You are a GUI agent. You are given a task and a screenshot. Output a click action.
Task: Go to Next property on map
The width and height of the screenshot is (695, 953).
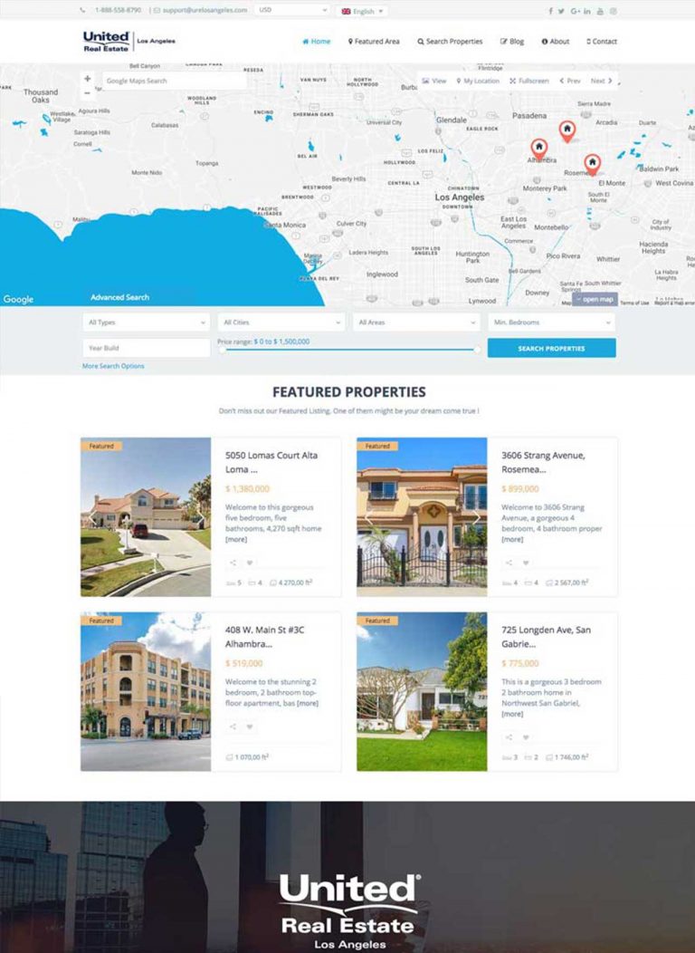click(x=602, y=81)
